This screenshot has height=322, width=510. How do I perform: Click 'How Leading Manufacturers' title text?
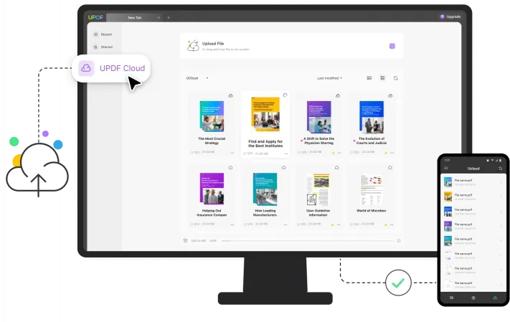pyautogui.click(x=265, y=213)
